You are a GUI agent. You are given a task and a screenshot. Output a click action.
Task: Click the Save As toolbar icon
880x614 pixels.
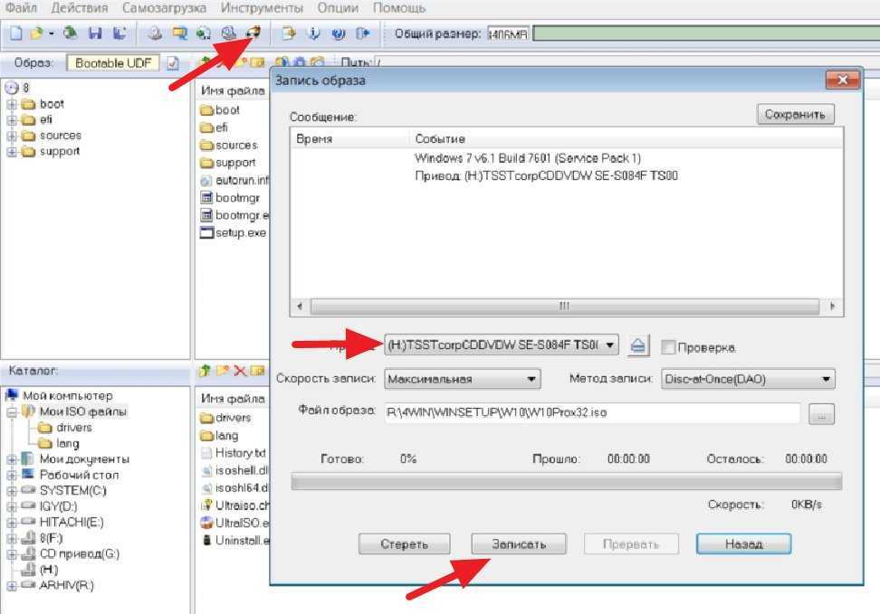tap(120, 33)
